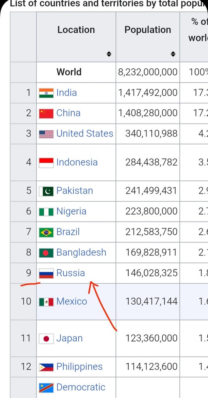Screen dimensions: 208x398
Task: Click the Population column header
Action: click(x=148, y=37)
